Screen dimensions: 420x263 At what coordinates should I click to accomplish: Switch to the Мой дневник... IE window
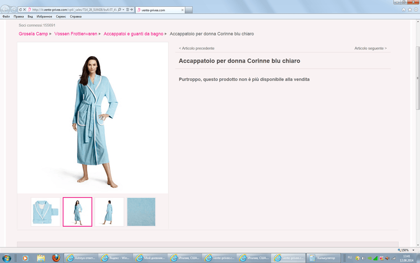pos(150,258)
